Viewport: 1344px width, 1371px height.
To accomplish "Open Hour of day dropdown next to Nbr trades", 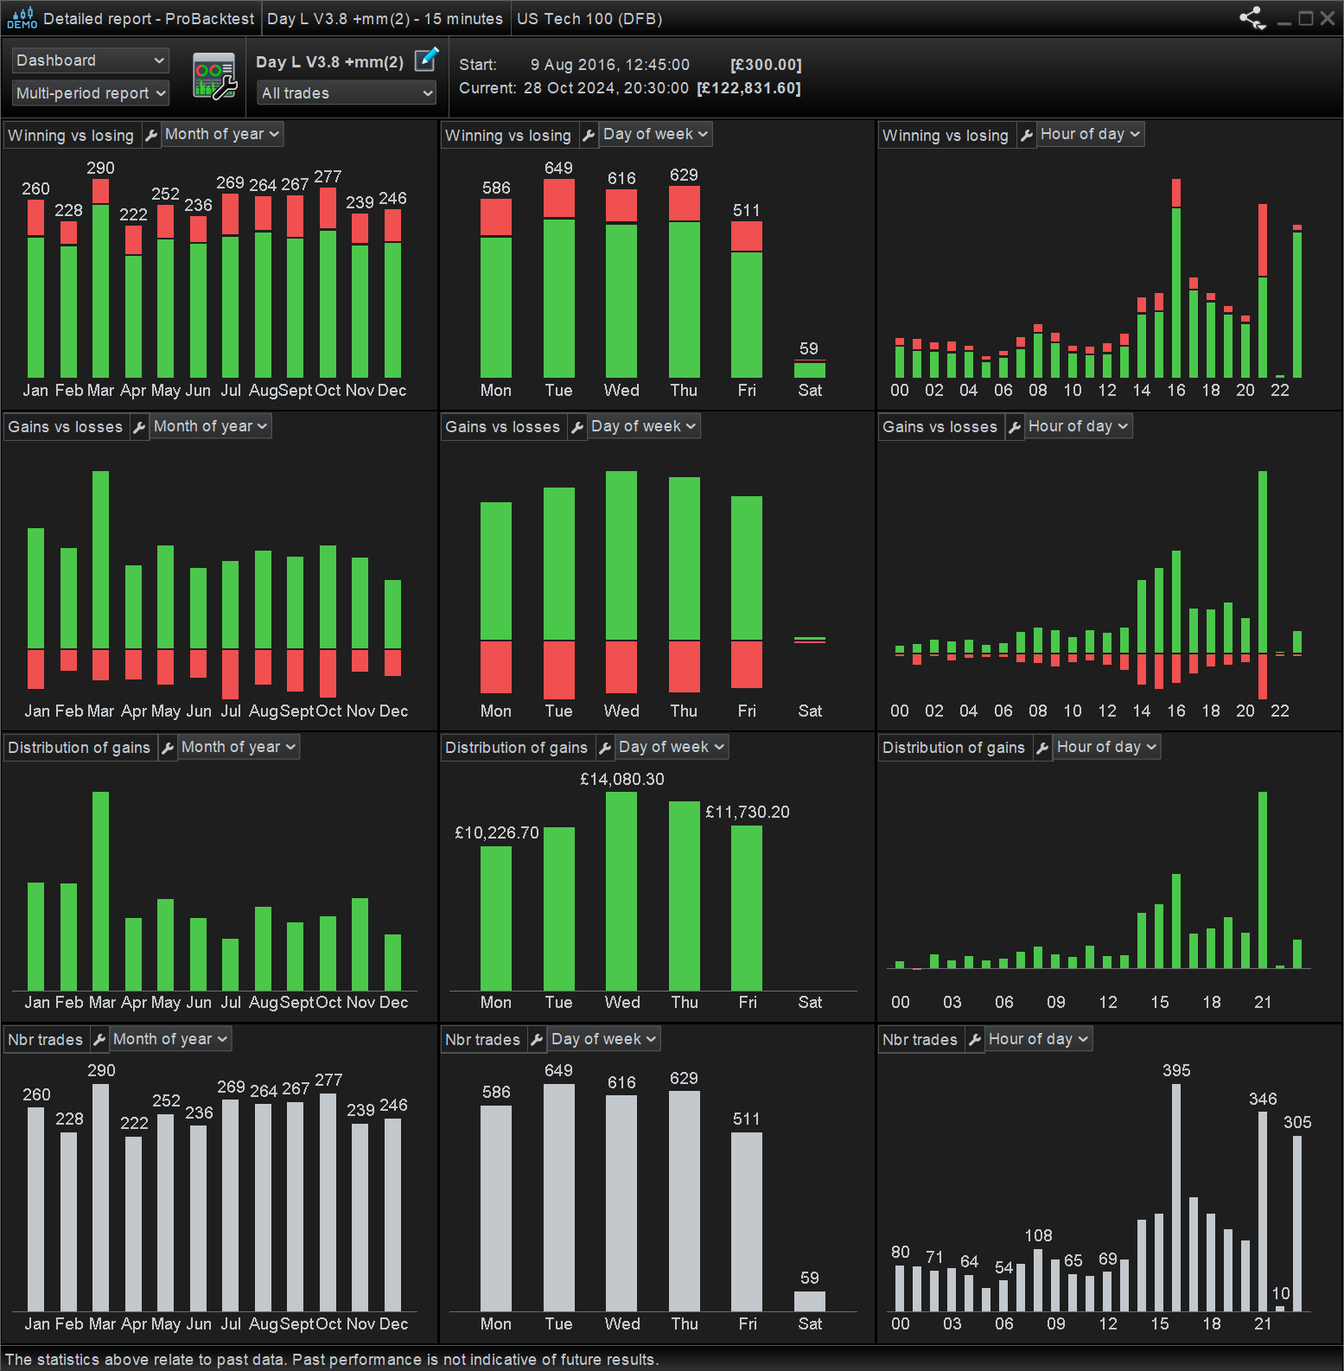I will point(1039,1039).
